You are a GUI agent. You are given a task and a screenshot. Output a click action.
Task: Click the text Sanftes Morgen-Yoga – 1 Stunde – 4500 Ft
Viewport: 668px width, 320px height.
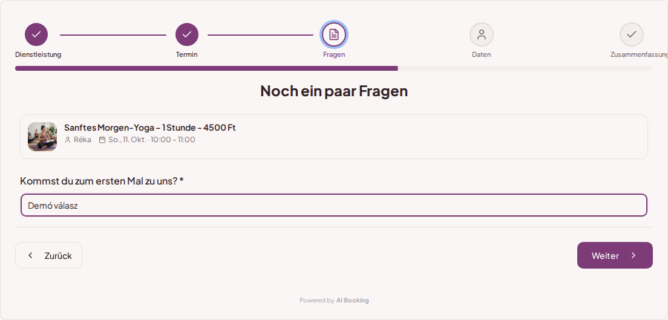(150, 128)
